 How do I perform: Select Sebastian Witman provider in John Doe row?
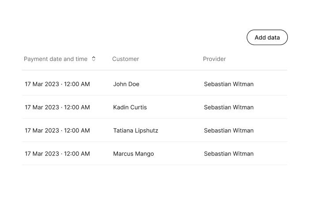[229, 84]
